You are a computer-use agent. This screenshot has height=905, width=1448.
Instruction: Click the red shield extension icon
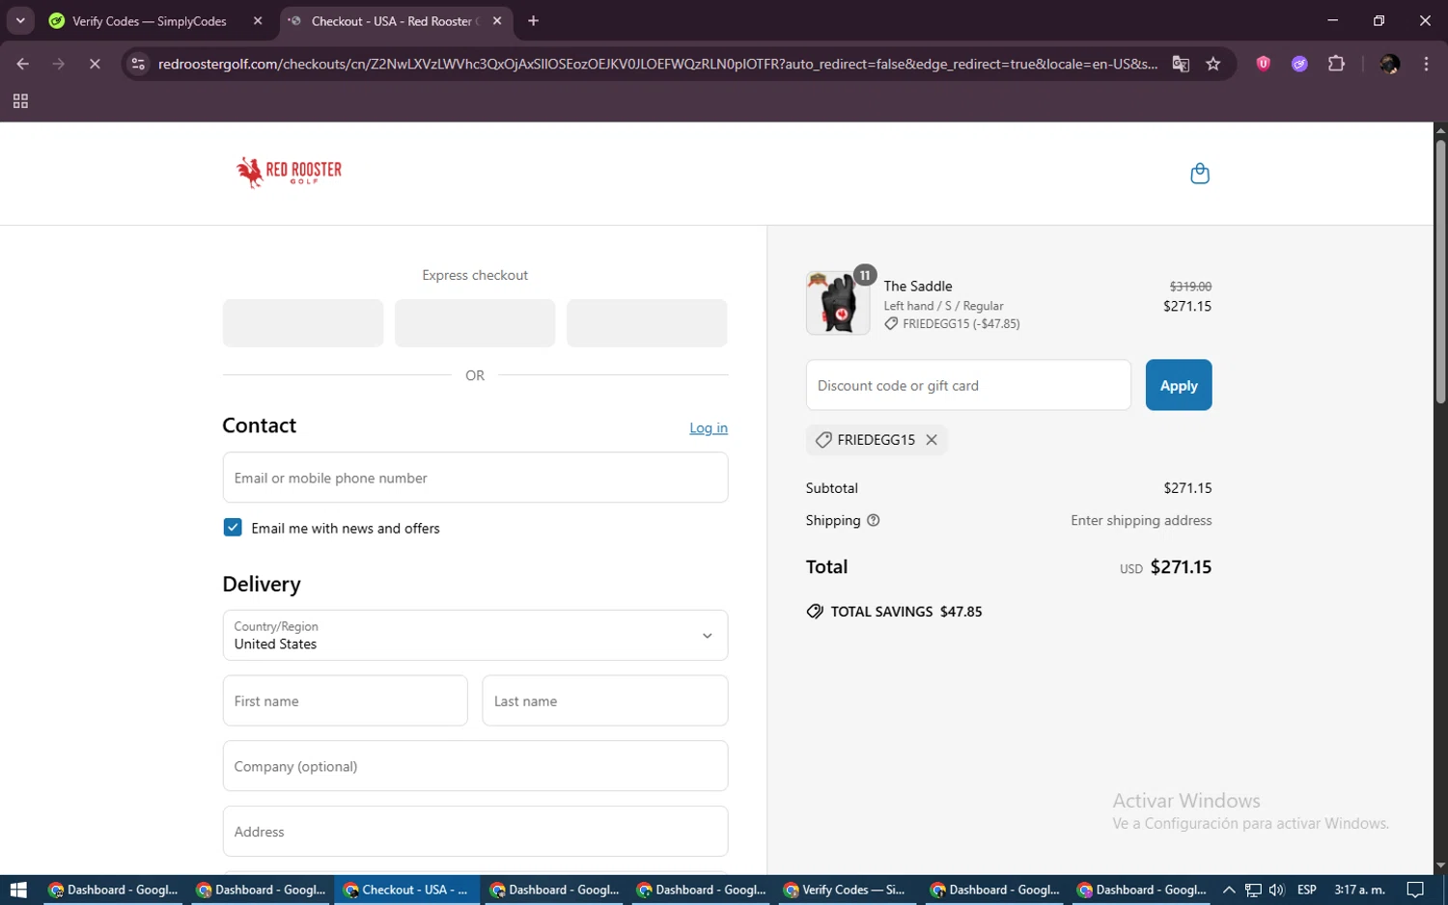pyautogui.click(x=1263, y=64)
